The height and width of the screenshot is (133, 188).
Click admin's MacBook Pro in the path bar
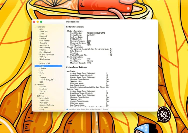79,110
